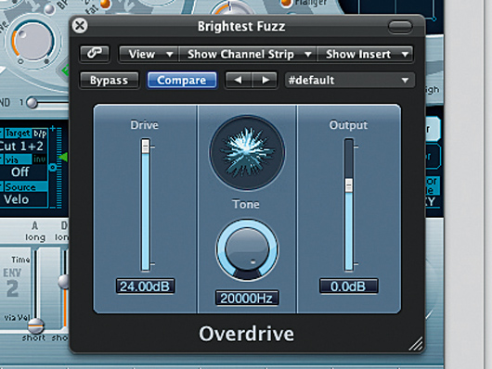Screen dimensions: 492x369
Task: Click the window resize grip corner
Action: (416, 344)
